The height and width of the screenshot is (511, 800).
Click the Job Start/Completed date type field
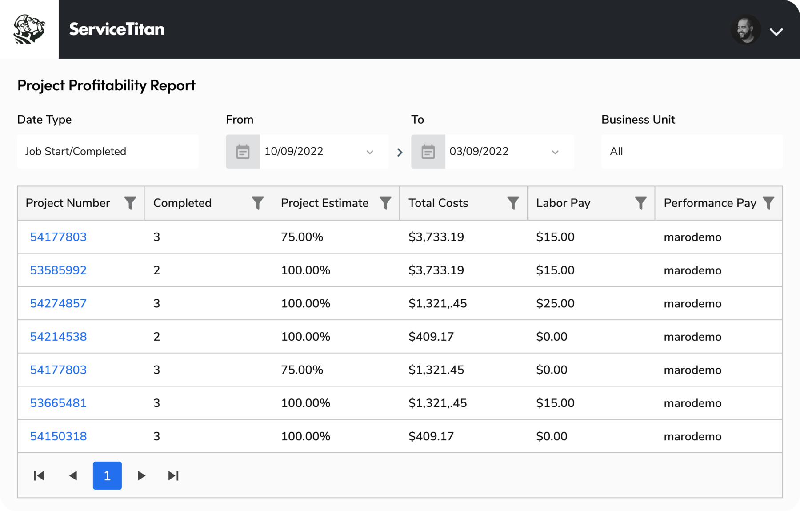(107, 151)
